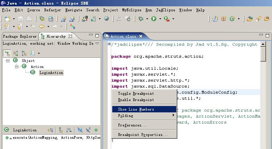Viewport: 272px width, 149px height.
Task: Switch to the Package Explorer tab
Action: point(20,37)
